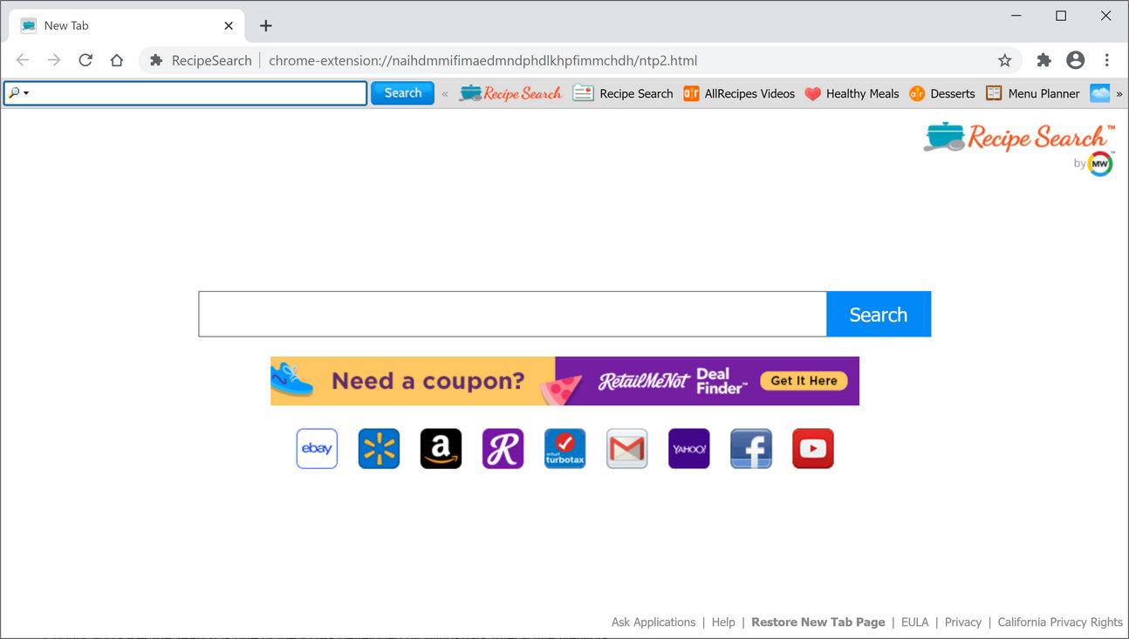Open the Ask Applications footer link

point(653,622)
